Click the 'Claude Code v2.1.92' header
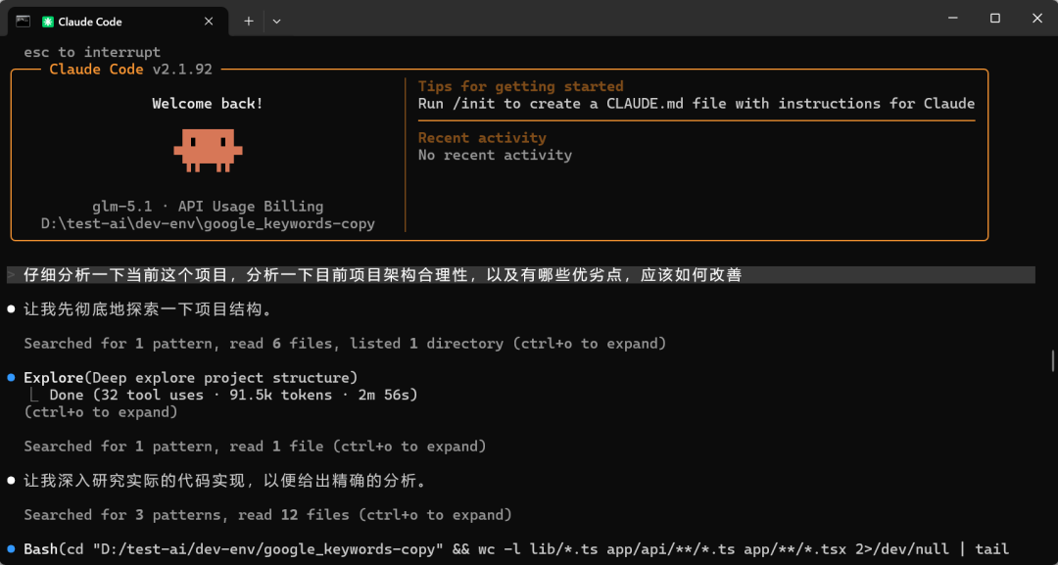1058x565 pixels. coord(131,70)
